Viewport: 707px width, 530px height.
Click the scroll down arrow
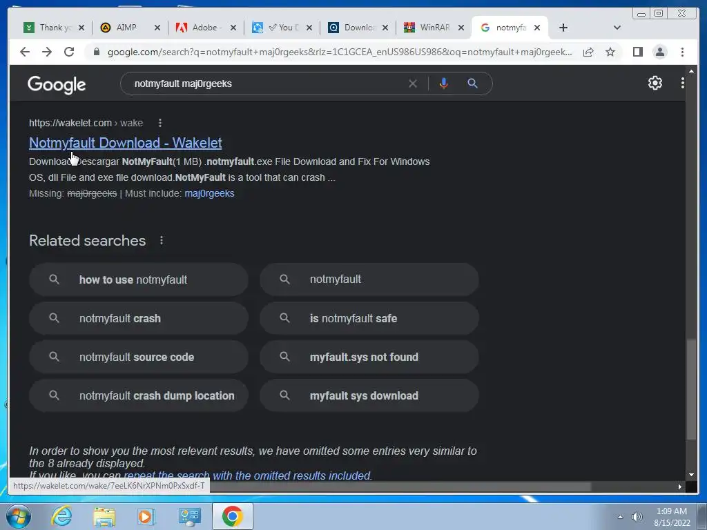[x=691, y=475]
